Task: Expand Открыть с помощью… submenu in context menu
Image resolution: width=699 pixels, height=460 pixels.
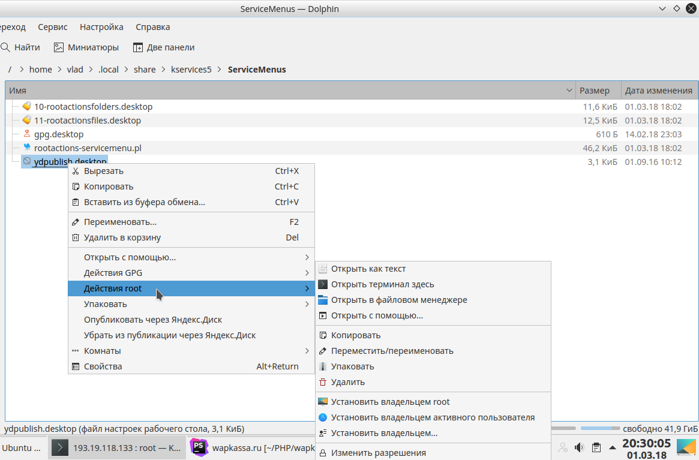Action: click(x=191, y=257)
